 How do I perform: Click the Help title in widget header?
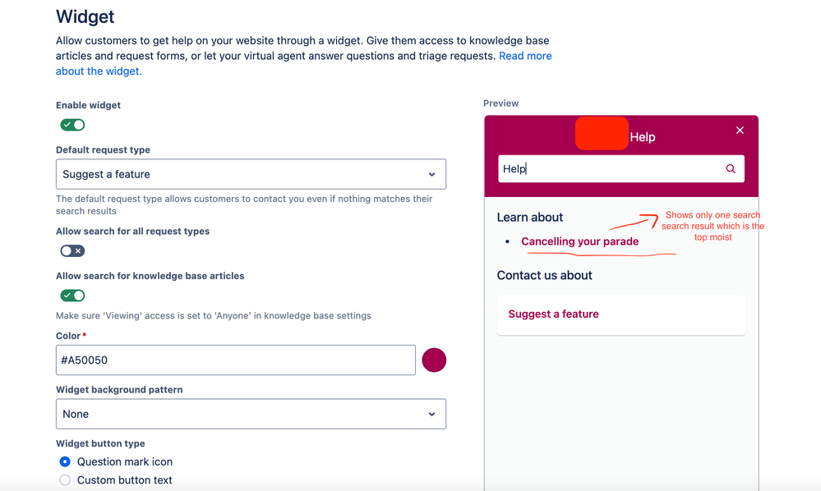(x=643, y=137)
